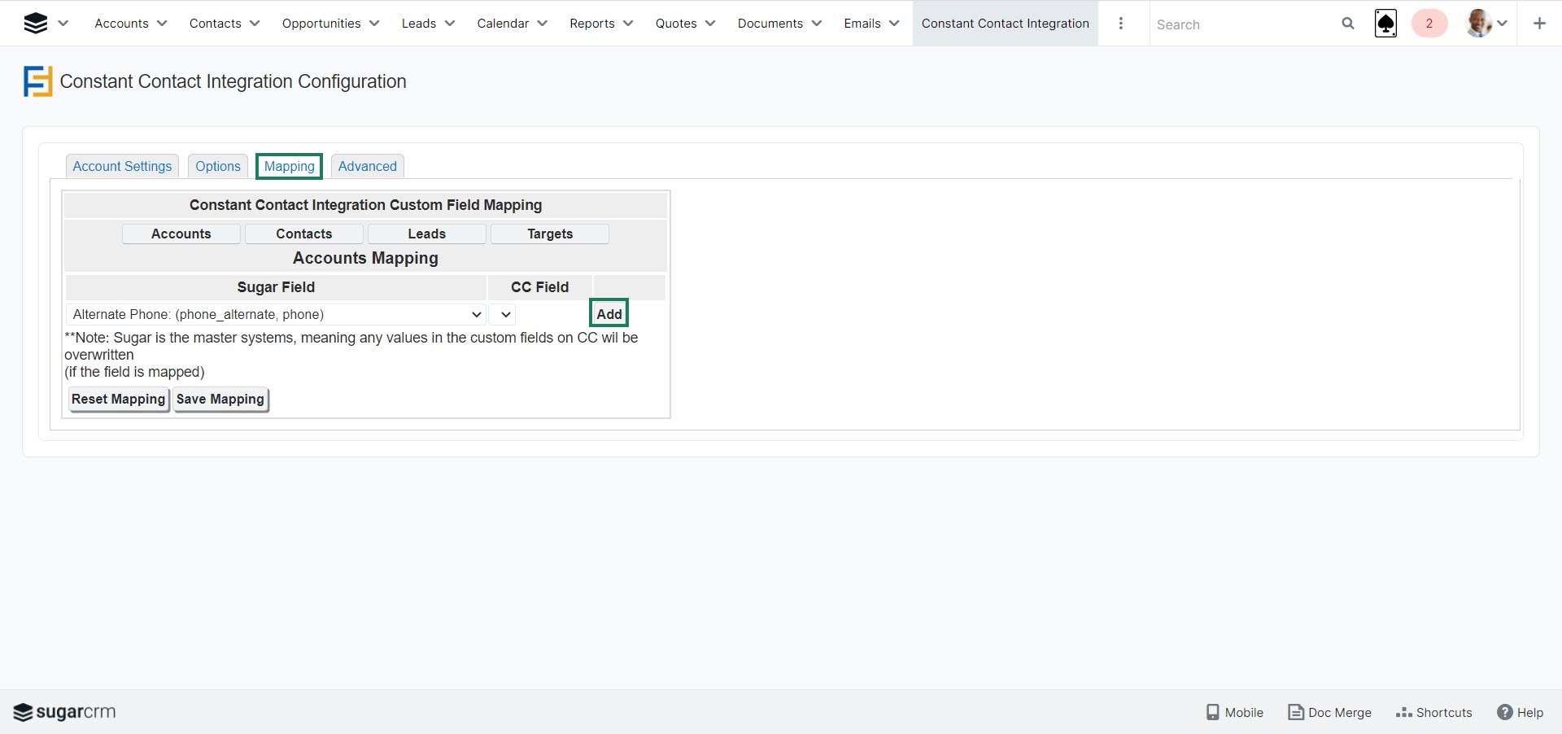This screenshot has height=734, width=1562.
Task: Select the Leads mapping button
Action: [x=426, y=234]
